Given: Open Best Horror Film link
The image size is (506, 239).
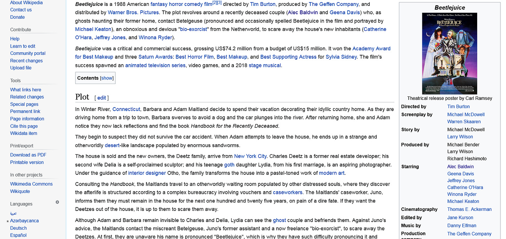Looking at the screenshot, I should click(195, 57).
